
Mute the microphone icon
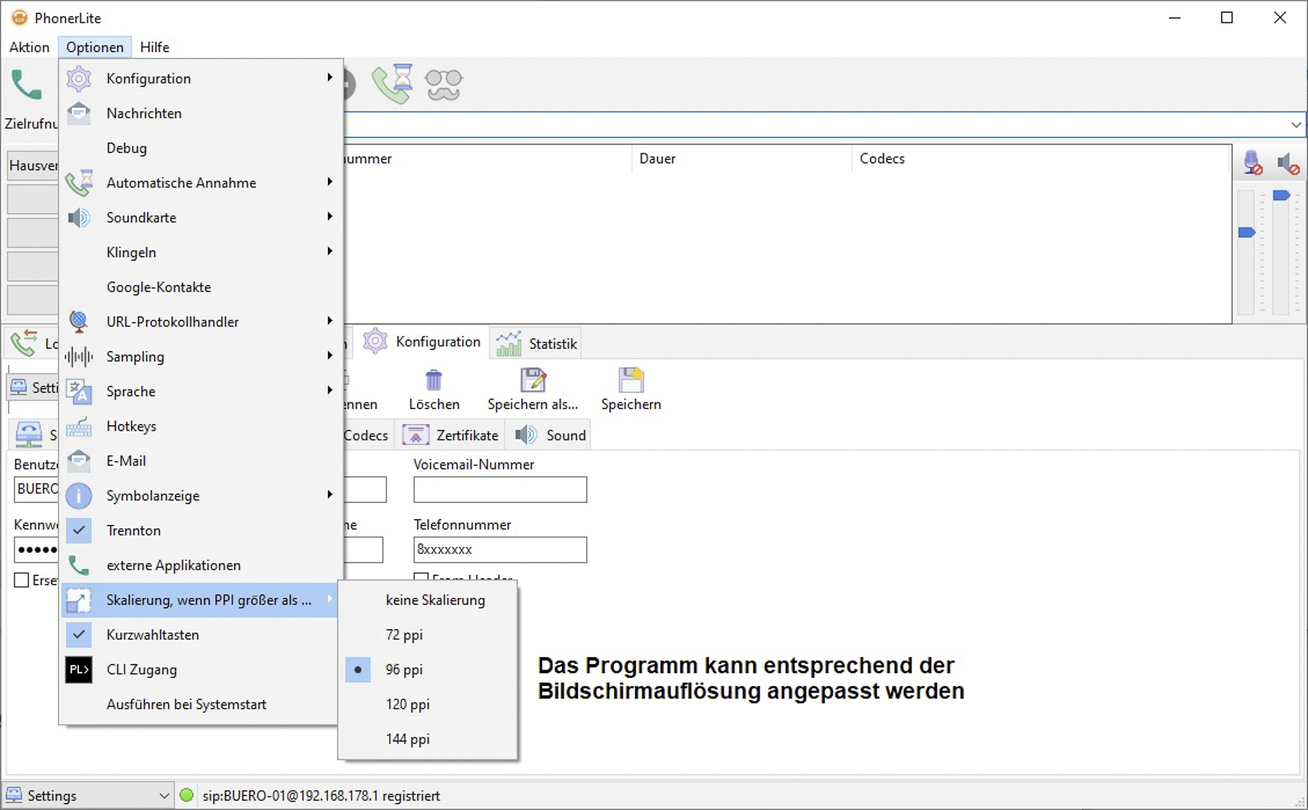(1253, 163)
